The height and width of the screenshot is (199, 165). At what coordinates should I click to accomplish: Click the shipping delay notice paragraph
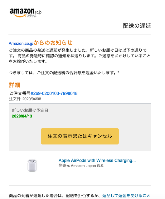[x=80, y=56]
